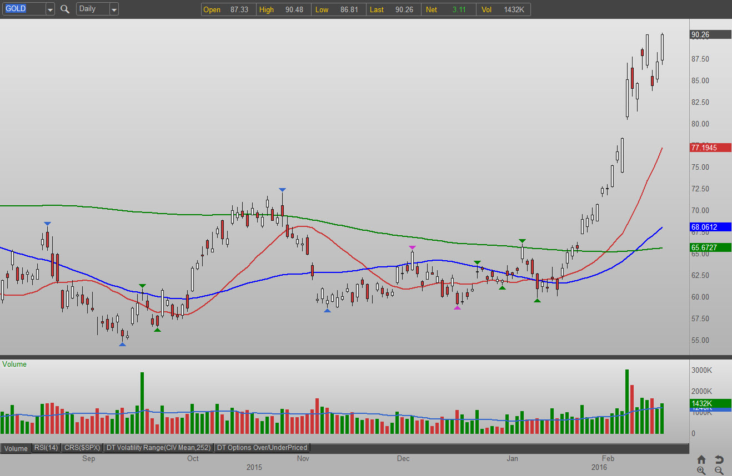Click the tallest green volume bar in February
732x476 pixels.
pos(626,402)
